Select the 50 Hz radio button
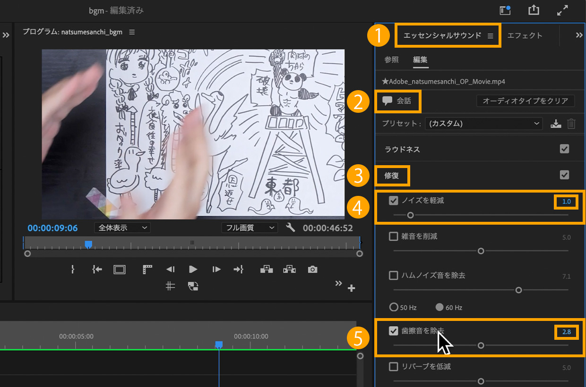586x387 pixels. [x=393, y=307]
